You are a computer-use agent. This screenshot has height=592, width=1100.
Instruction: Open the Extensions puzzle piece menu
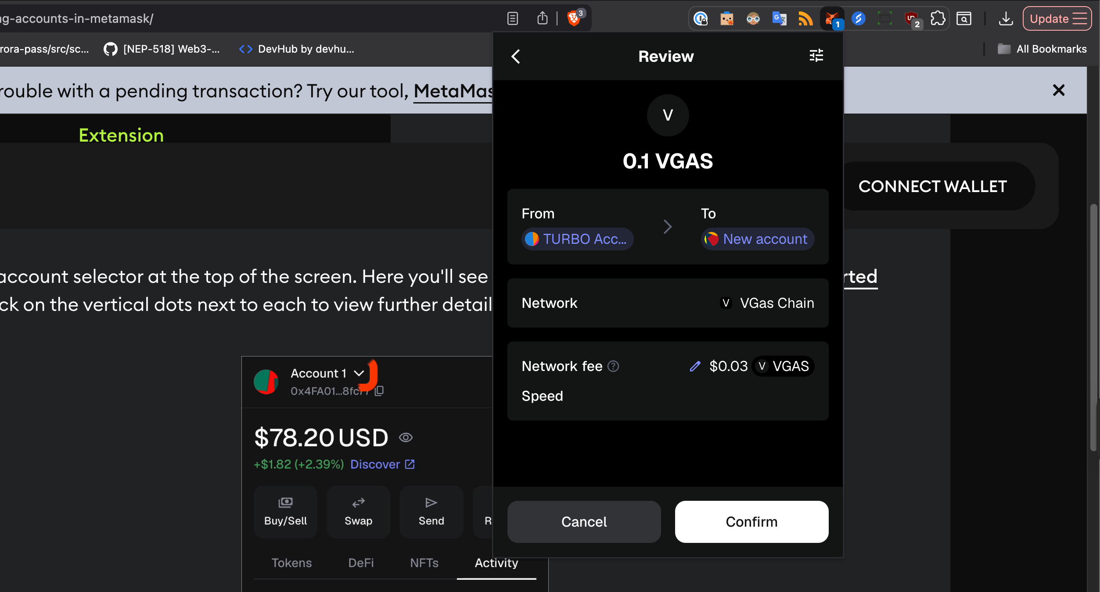coord(938,19)
